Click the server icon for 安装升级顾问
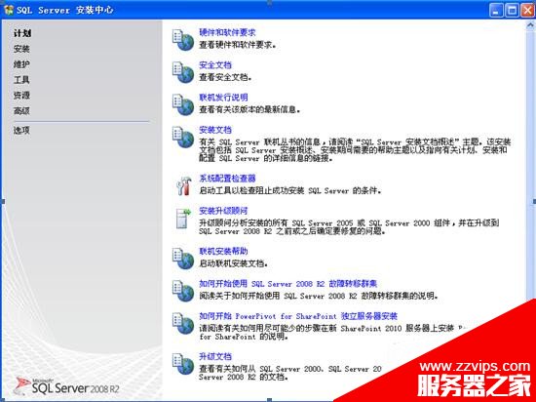 coord(183,219)
